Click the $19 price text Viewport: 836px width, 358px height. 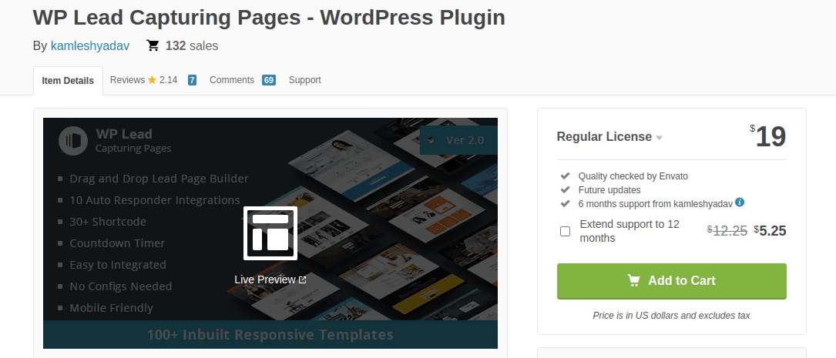pyautogui.click(x=767, y=137)
